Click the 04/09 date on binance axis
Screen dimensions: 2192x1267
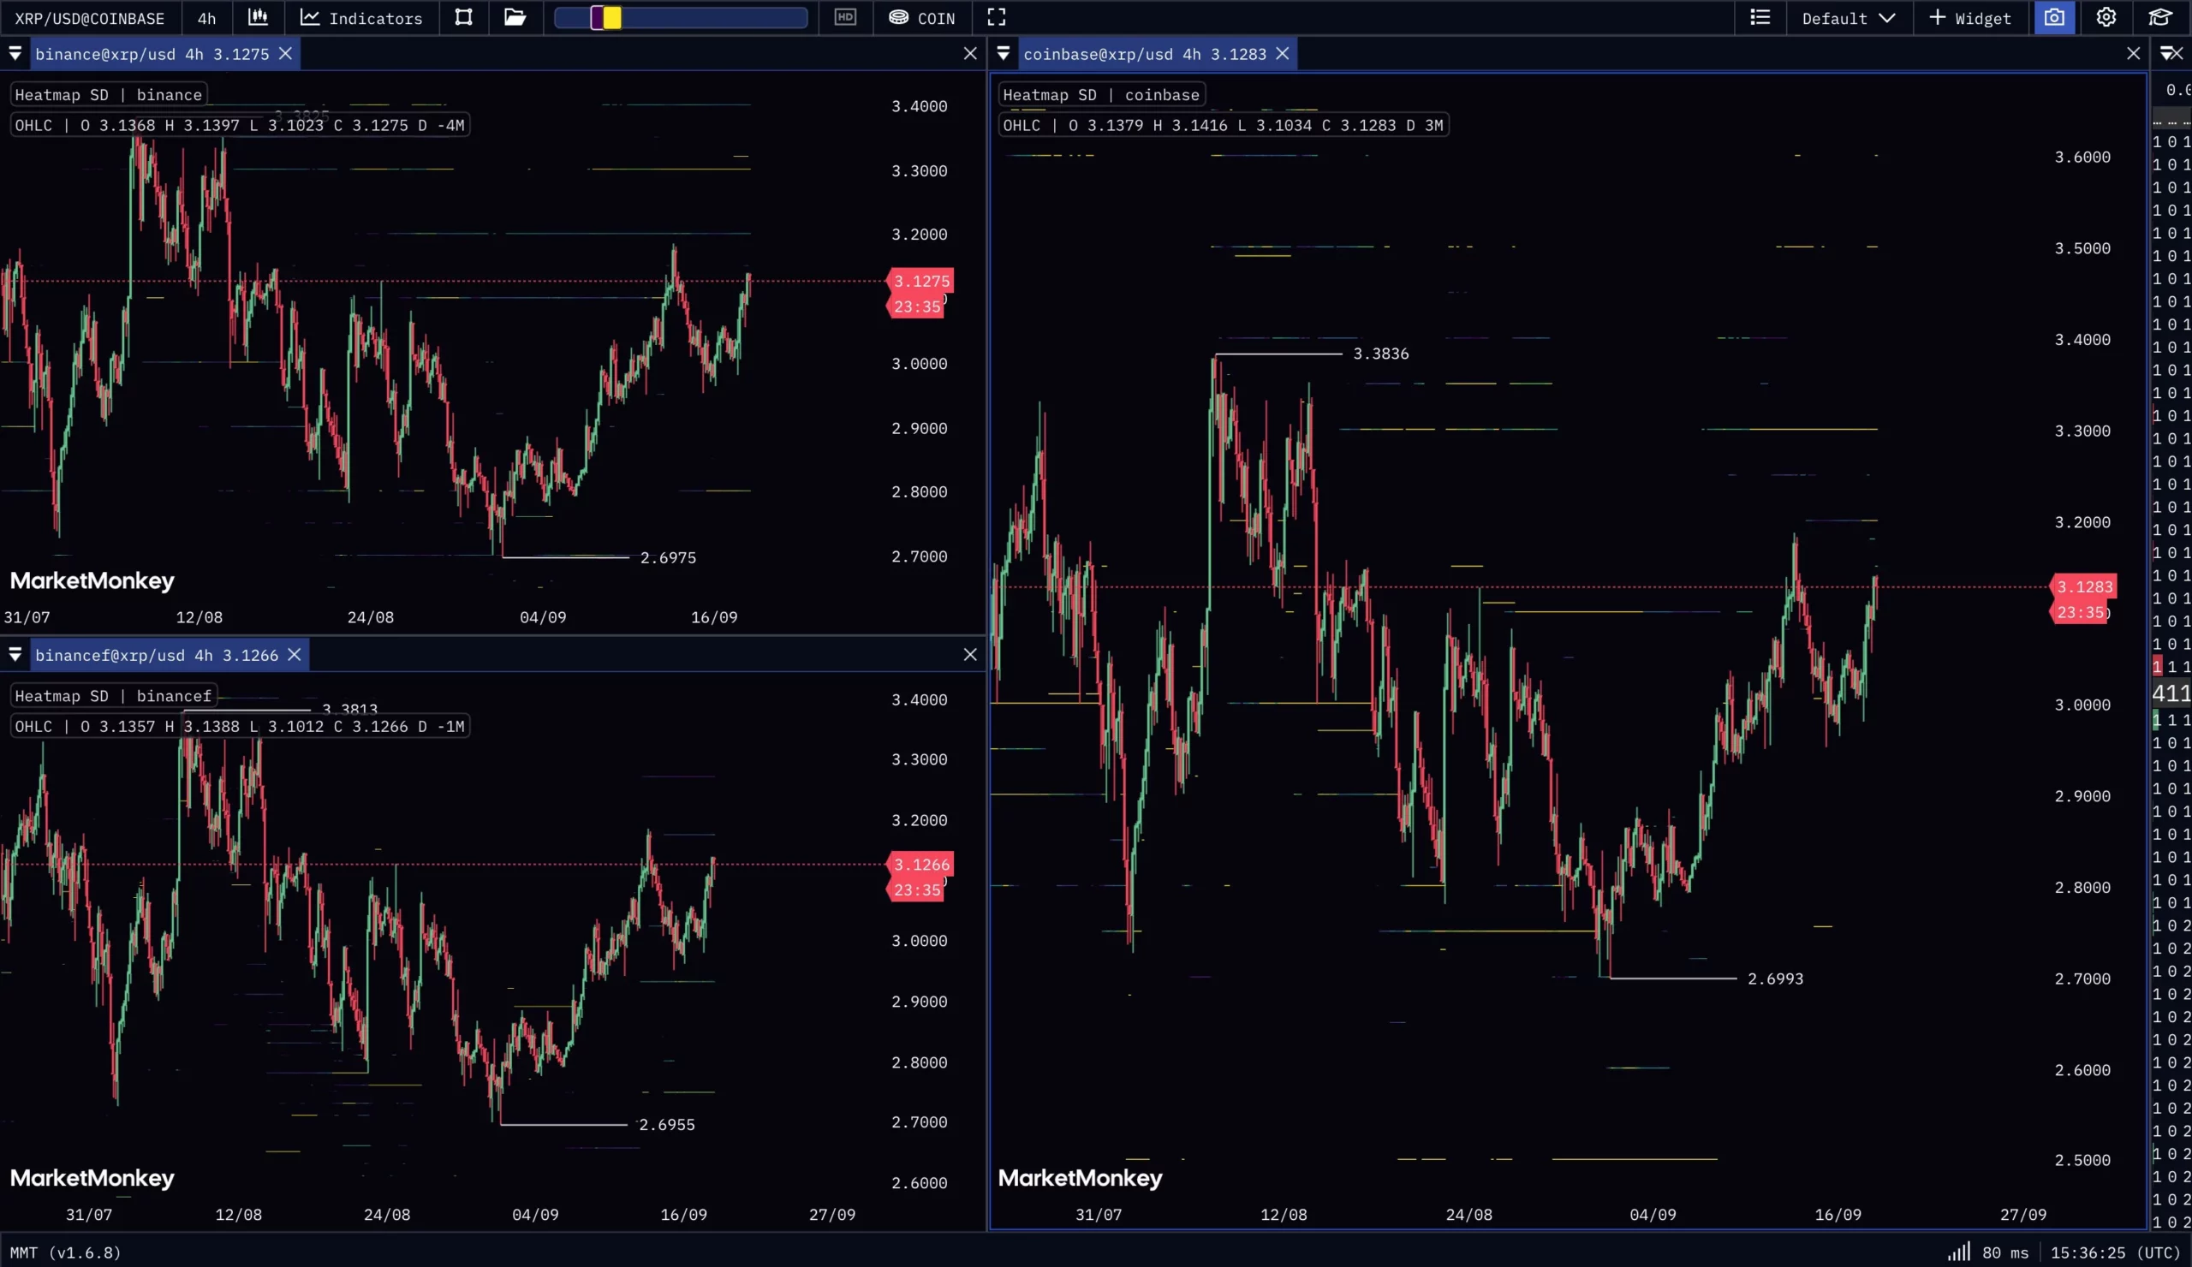pos(543,617)
